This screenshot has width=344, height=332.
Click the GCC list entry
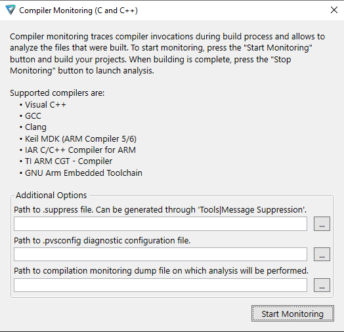pyautogui.click(x=33, y=115)
